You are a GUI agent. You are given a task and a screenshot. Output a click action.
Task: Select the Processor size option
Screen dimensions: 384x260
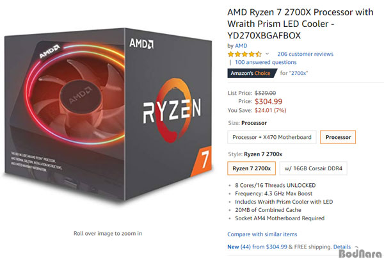coord(338,137)
